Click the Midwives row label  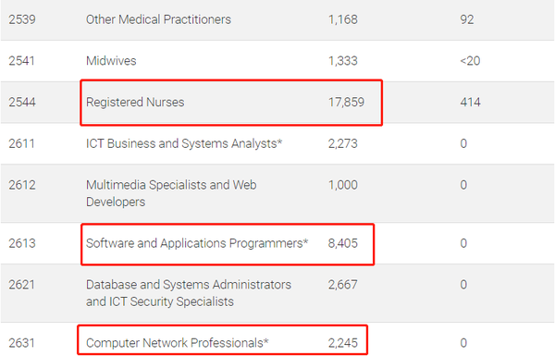point(111,61)
